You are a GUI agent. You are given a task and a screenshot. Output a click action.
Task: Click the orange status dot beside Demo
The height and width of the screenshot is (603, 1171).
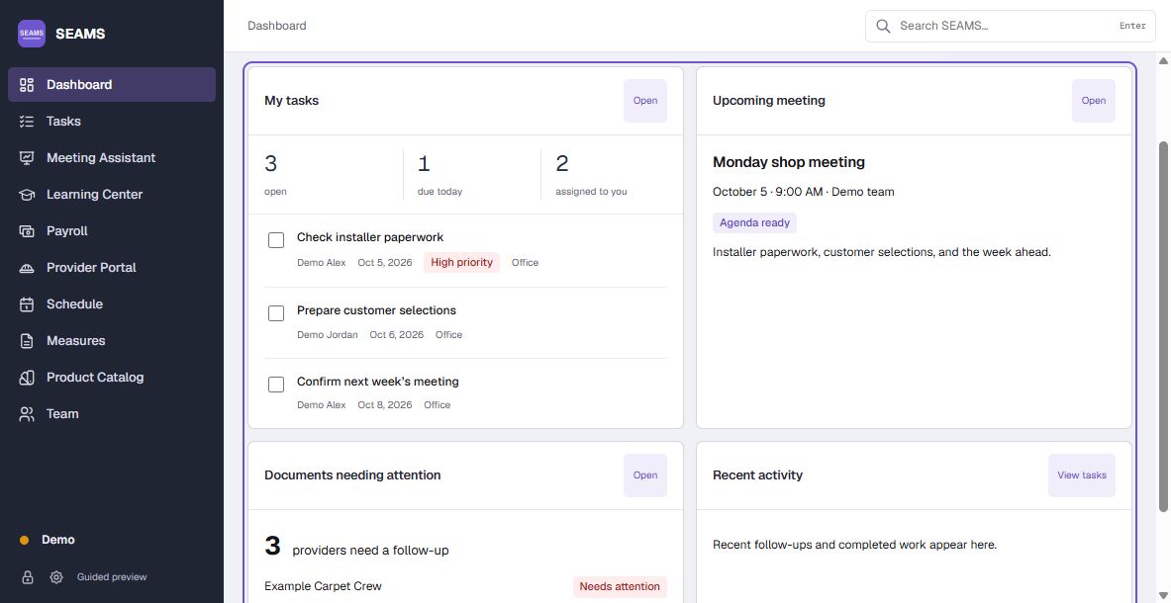pos(24,541)
